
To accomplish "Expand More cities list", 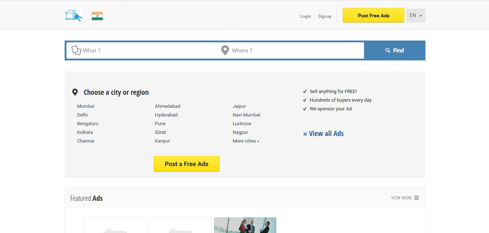I will pyautogui.click(x=246, y=141).
